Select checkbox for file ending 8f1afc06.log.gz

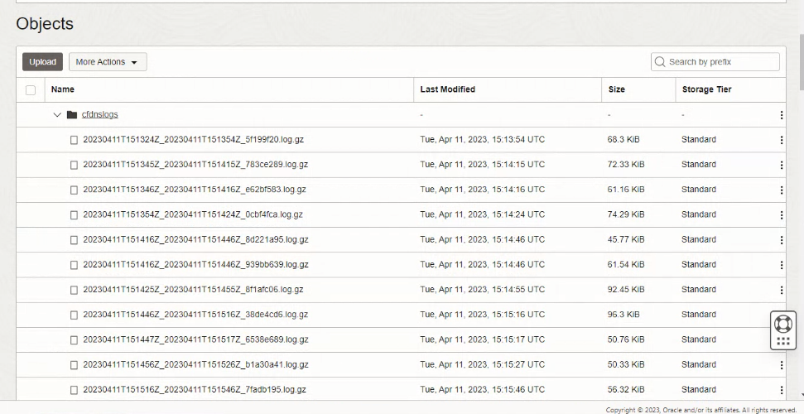[x=74, y=290]
